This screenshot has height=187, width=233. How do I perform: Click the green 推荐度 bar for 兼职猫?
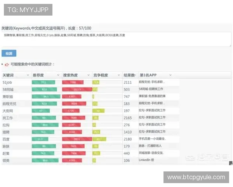tap(46, 97)
